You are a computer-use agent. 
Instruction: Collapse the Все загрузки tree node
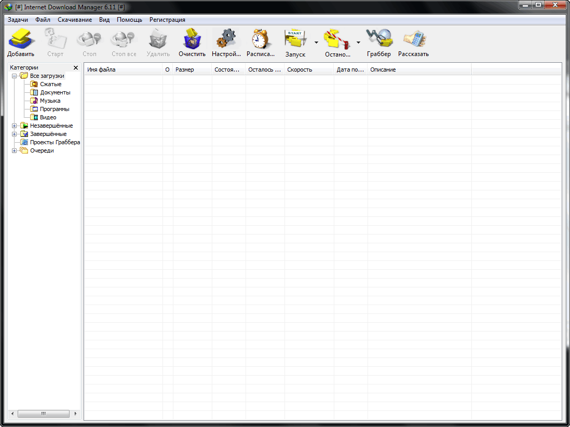(x=14, y=76)
